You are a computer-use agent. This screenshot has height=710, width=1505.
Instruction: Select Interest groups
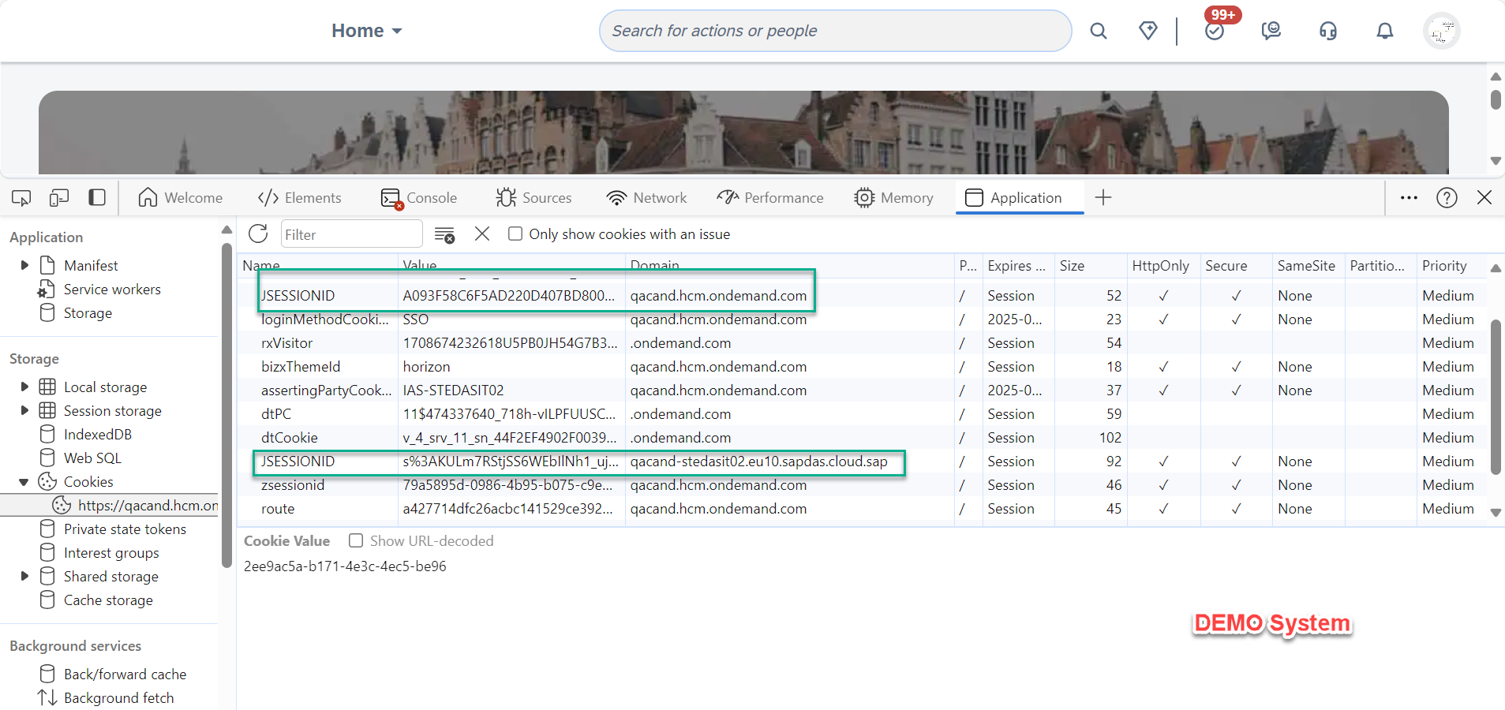click(111, 552)
